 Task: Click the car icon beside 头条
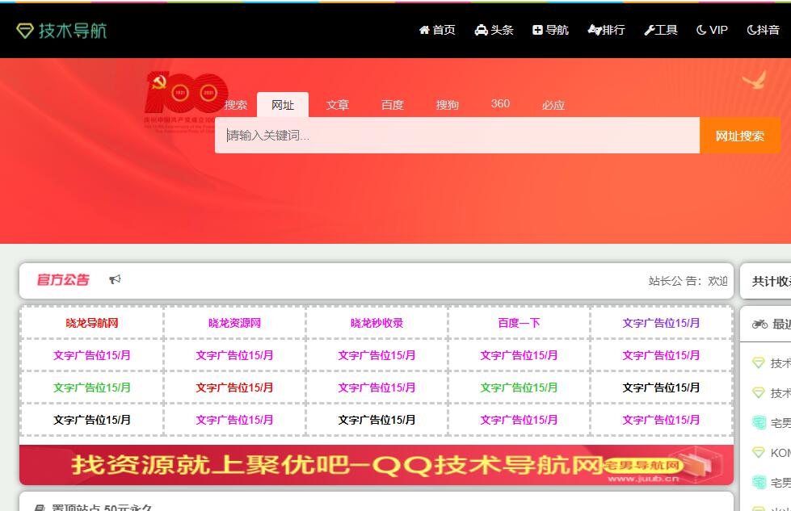(x=482, y=30)
